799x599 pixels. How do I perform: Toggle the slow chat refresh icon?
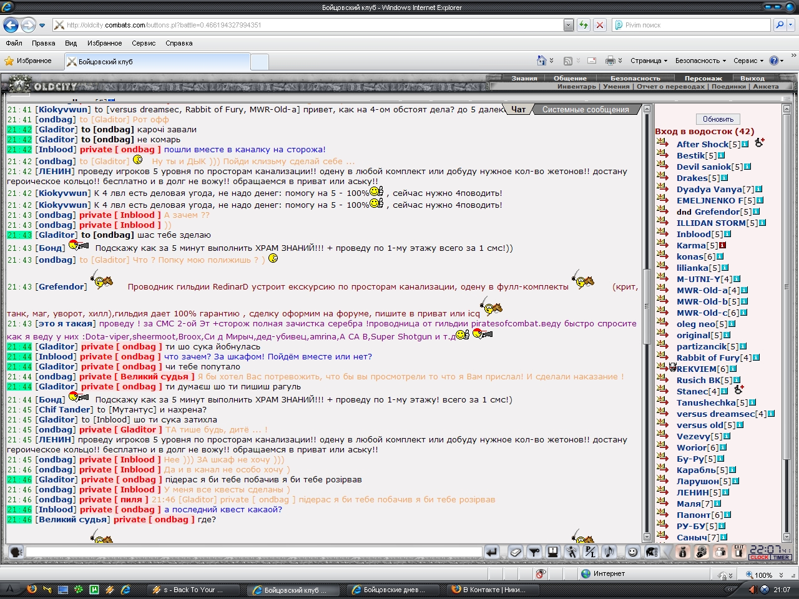[571, 552]
